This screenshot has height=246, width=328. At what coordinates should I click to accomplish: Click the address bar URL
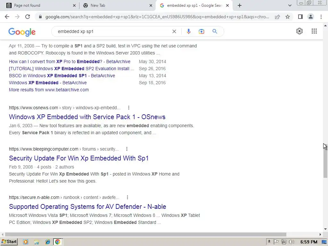point(157,17)
